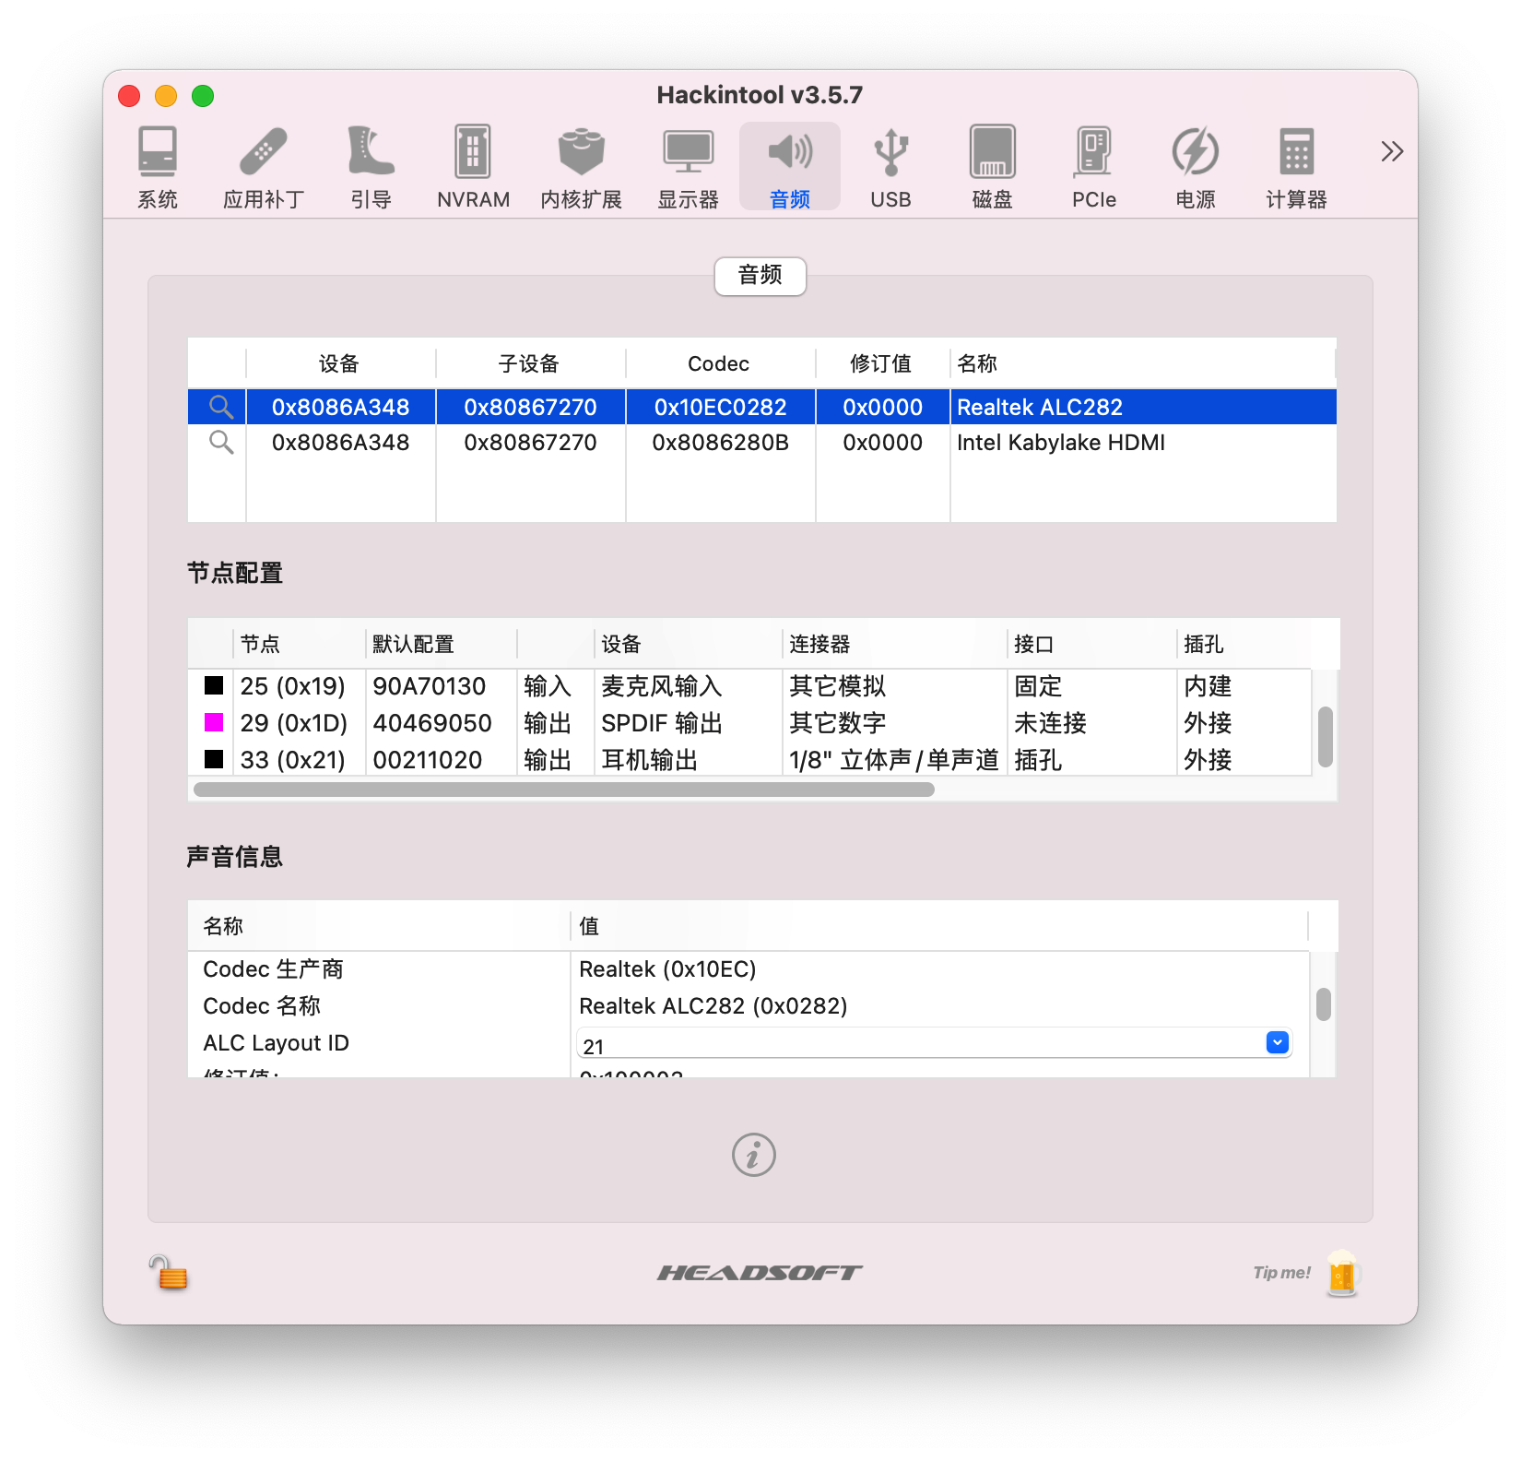This screenshot has height=1461, width=1521.
Task: Select the Realtek (0x10EC) manufacturer value
Action: point(667,969)
